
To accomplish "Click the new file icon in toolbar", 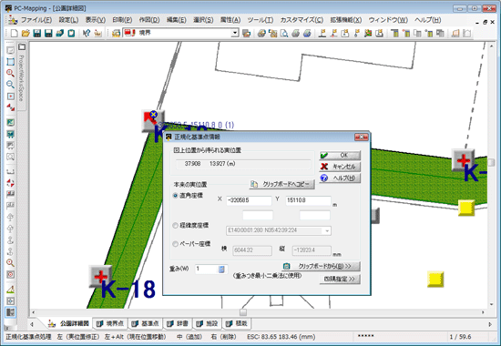I will 14,33.
